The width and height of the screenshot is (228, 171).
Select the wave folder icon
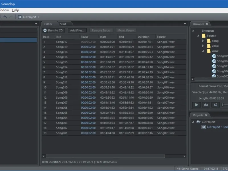click(x=209, y=51)
